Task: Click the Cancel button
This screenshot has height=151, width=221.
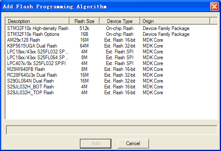Action: (133, 143)
